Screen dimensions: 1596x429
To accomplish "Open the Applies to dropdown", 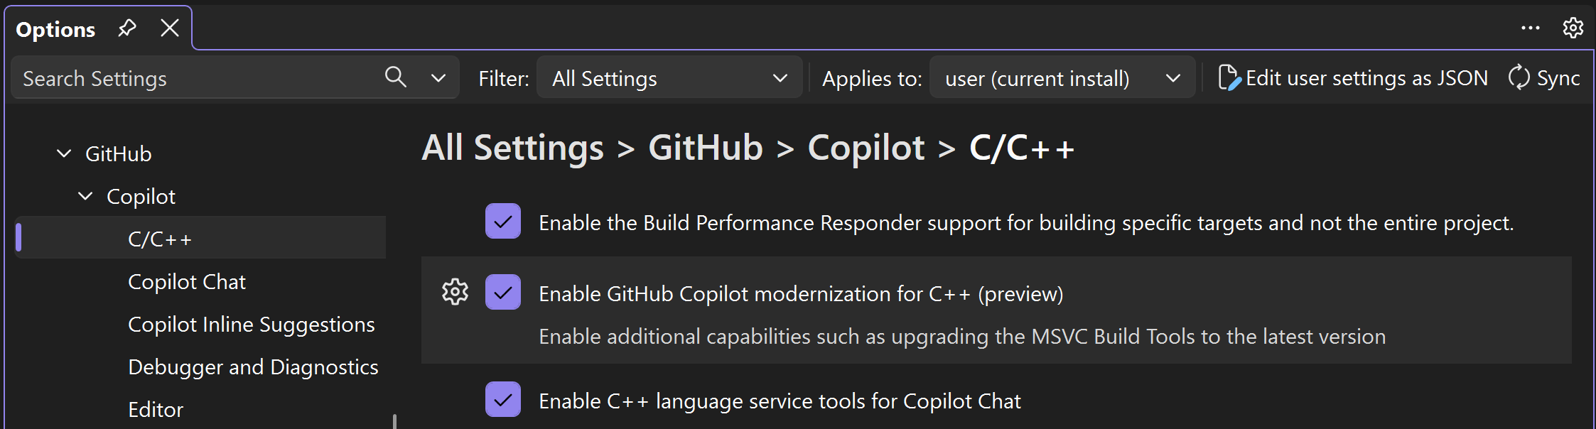I will tap(1061, 77).
